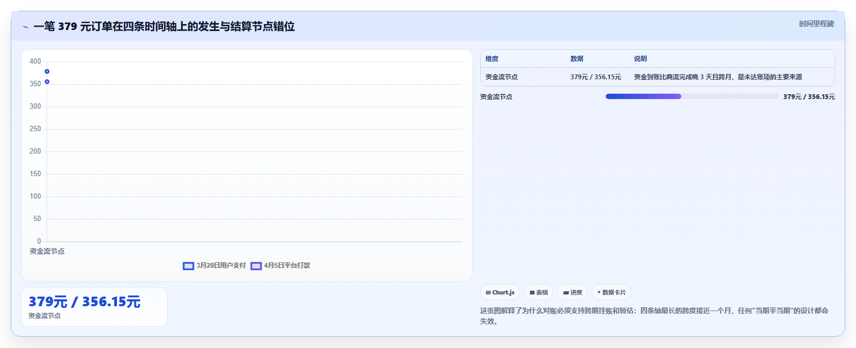The image size is (856, 348).
Task: Click the card title about the 379 元 order
Action: pyautogui.click(x=164, y=26)
